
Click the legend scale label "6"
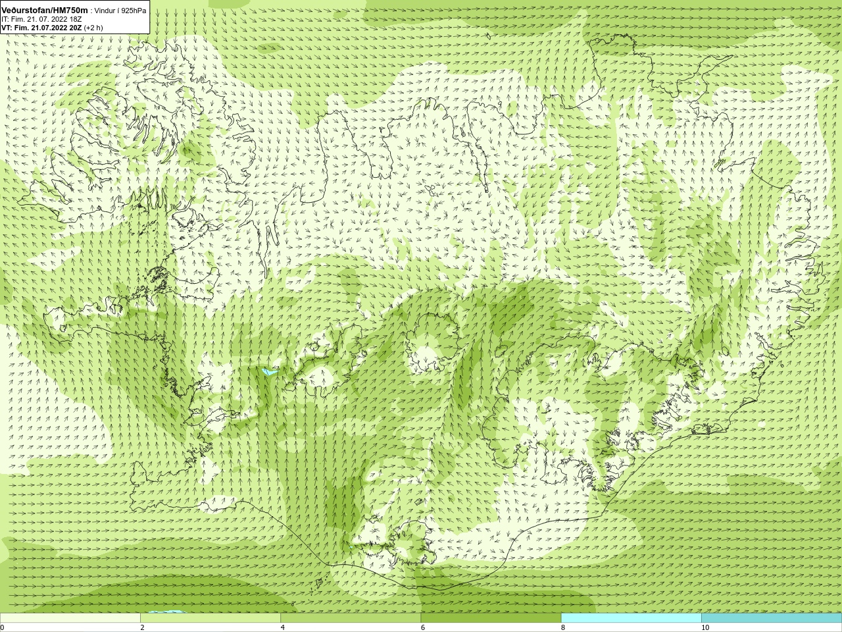click(x=423, y=627)
